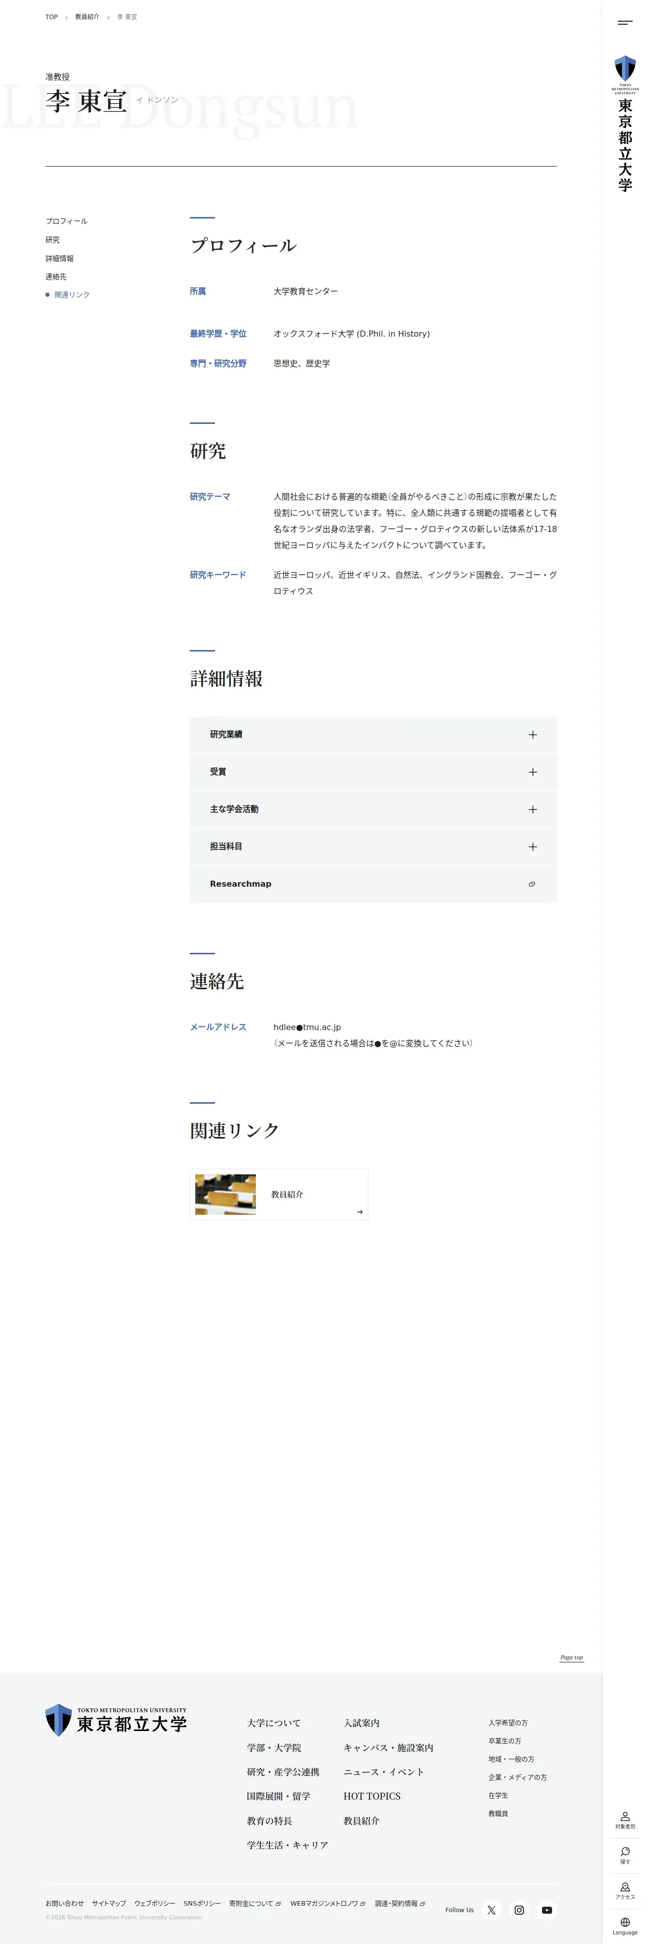Jump to 研究 section in side nav

pos(52,240)
